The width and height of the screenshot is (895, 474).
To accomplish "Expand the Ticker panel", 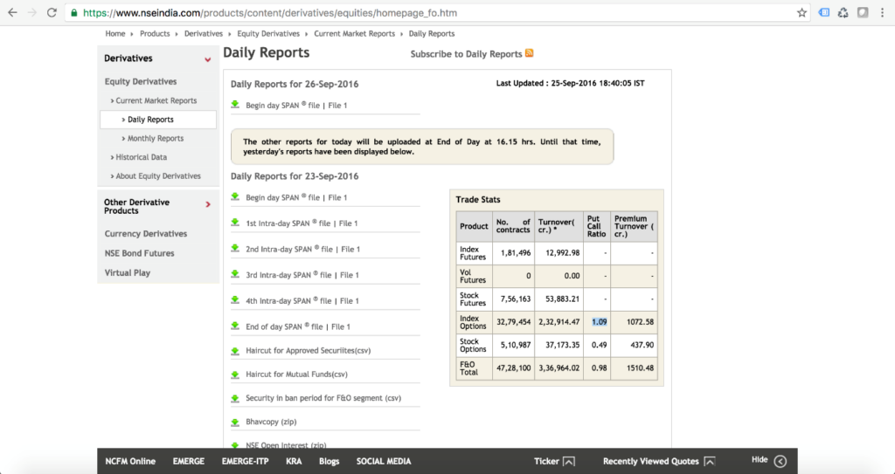I will coord(568,461).
